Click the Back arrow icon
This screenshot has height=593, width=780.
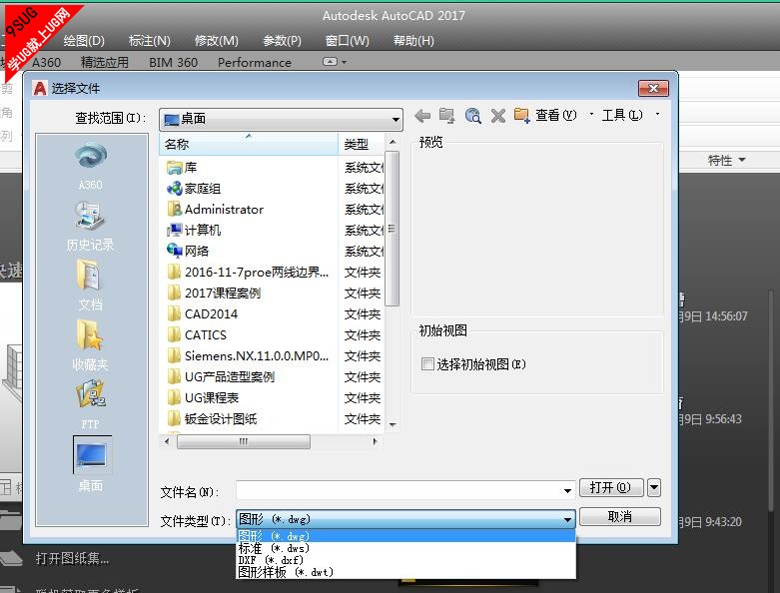[422, 116]
